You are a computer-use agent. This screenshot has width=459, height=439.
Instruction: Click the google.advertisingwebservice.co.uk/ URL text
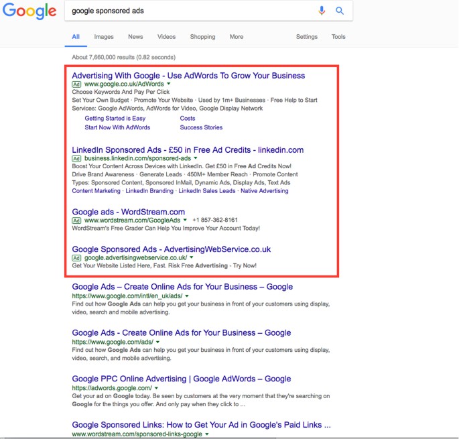(x=135, y=258)
